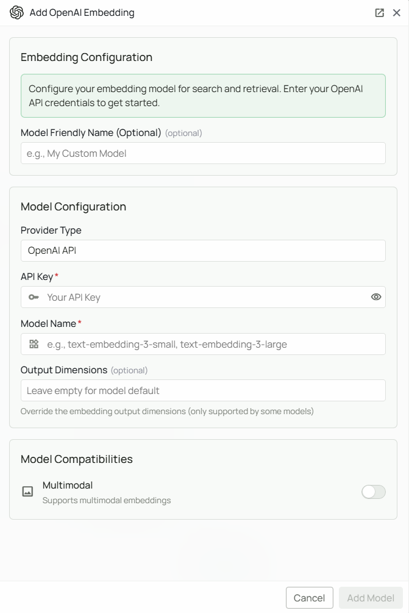This screenshot has width=409, height=613.
Task: Open the Provider Type OpenAI API dropdown
Action: pyautogui.click(x=203, y=251)
